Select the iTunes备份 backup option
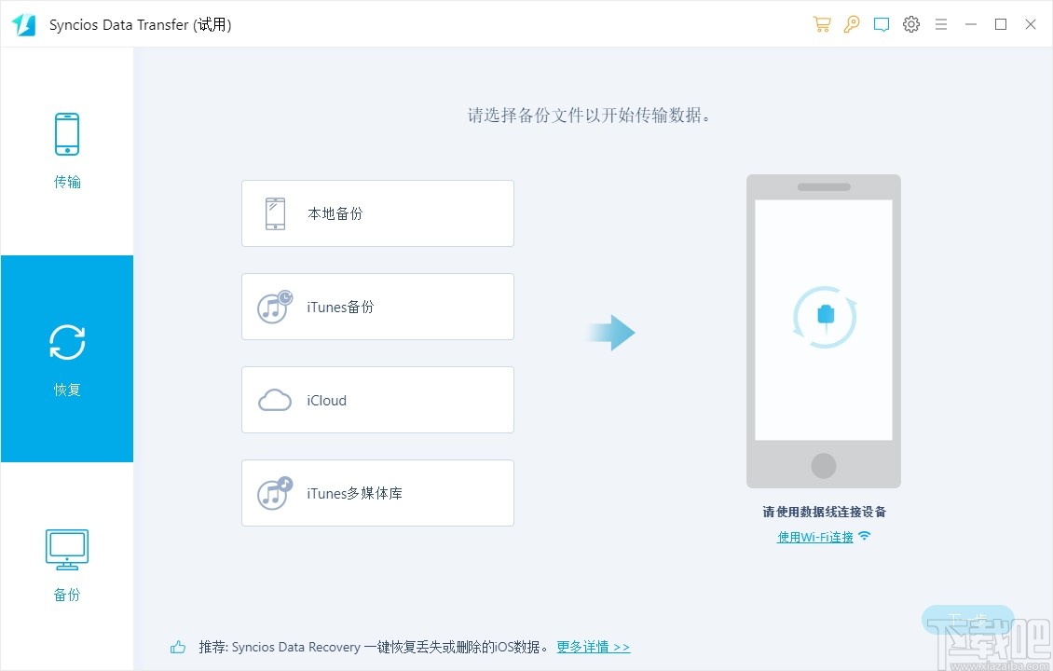 point(377,307)
